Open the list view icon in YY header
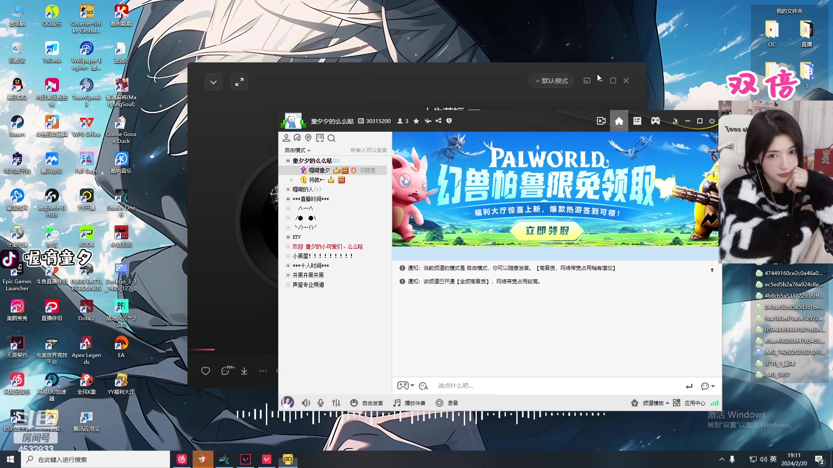 click(637, 121)
